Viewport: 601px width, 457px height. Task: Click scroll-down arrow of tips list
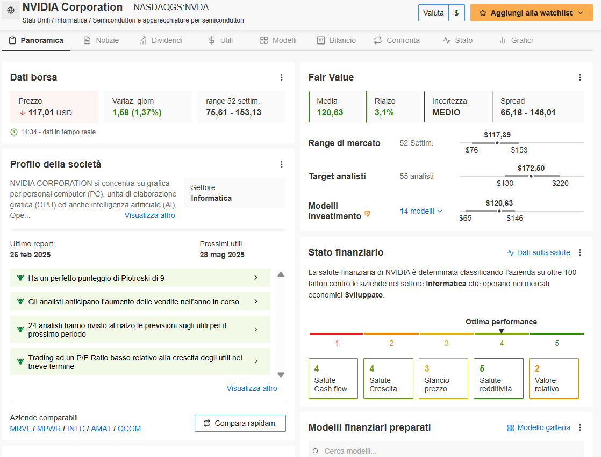pyautogui.click(x=281, y=375)
